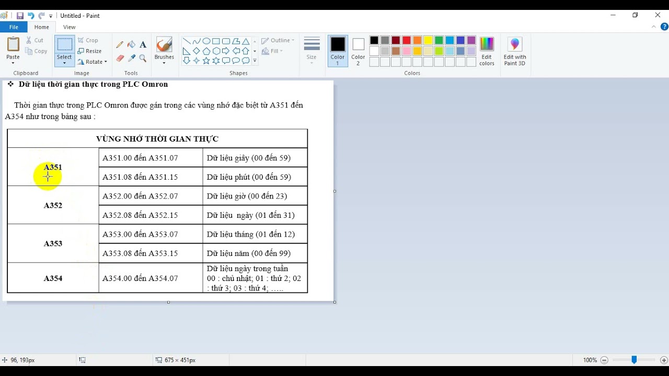This screenshot has width=669, height=376.
Task: Open Paint Help question mark
Action: 664,27
